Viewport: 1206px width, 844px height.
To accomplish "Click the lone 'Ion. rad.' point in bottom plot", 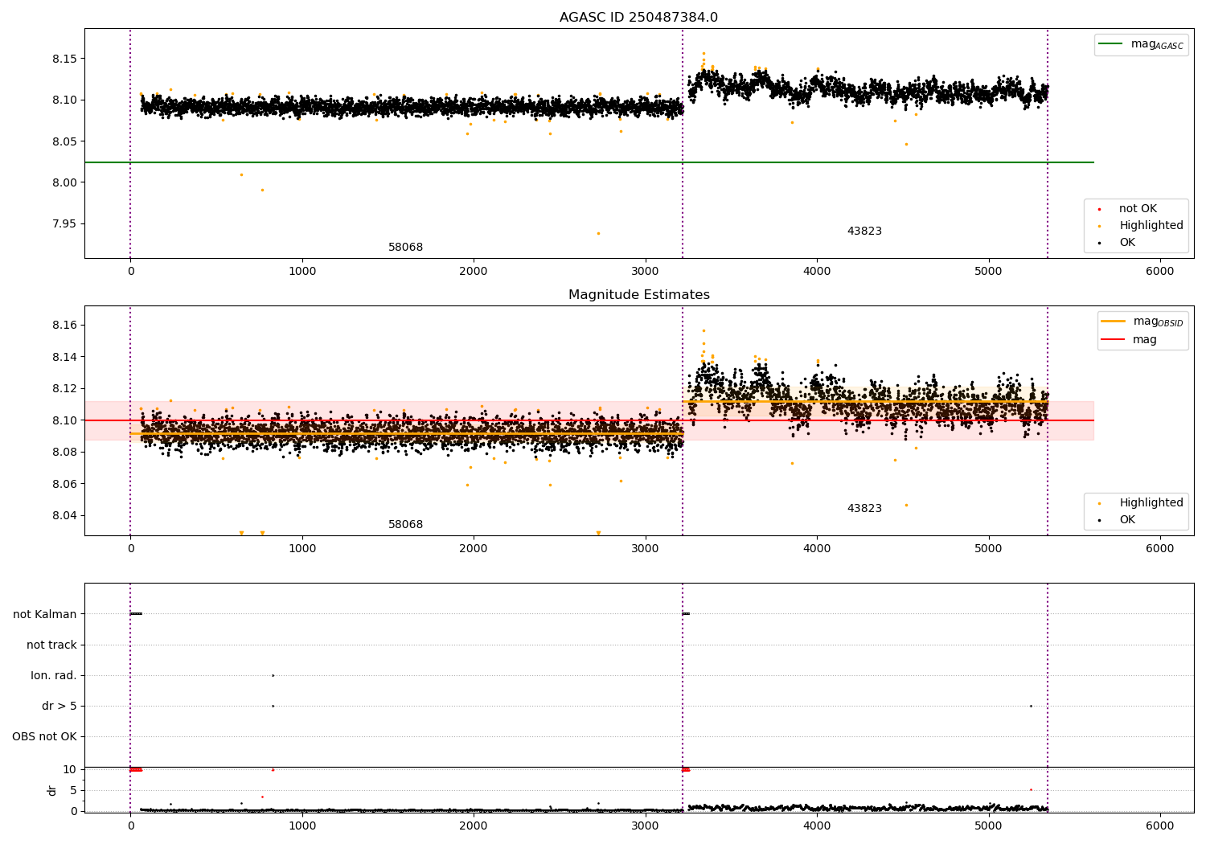I will [x=273, y=675].
